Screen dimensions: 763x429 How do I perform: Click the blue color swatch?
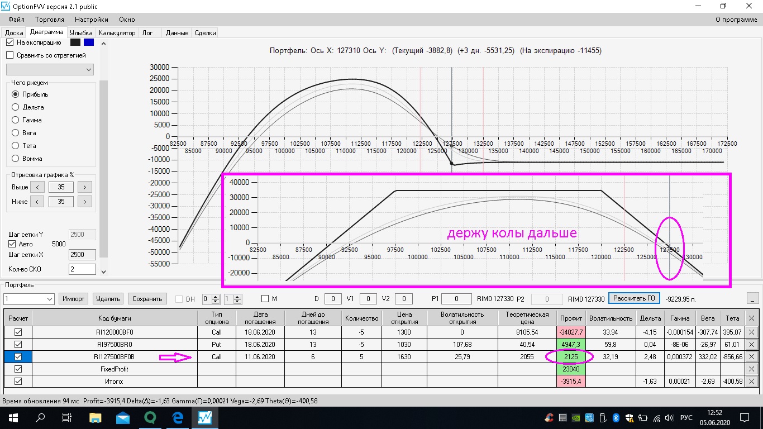click(89, 42)
